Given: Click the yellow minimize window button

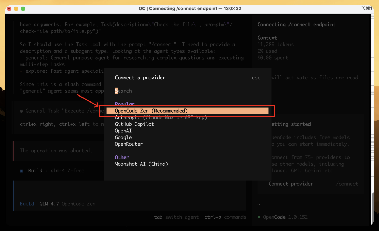Looking at the screenshot, I should coord(16,9).
